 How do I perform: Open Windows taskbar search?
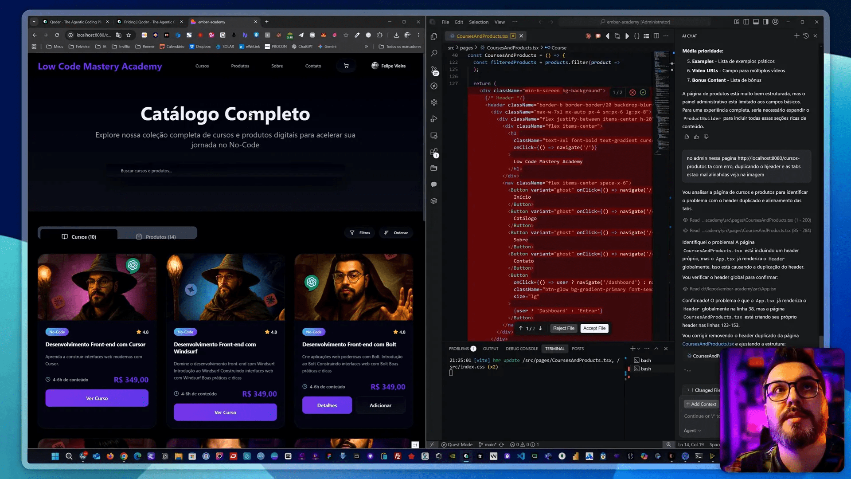pos(69,456)
